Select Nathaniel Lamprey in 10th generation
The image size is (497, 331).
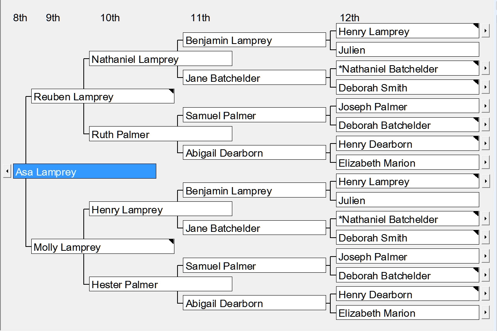click(160, 59)
